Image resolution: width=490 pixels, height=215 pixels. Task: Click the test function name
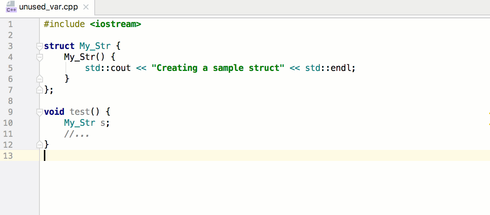(x=80, y=112)
